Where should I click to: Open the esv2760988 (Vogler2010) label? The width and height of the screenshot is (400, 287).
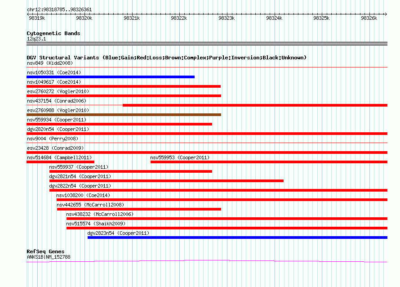[58, 110]
